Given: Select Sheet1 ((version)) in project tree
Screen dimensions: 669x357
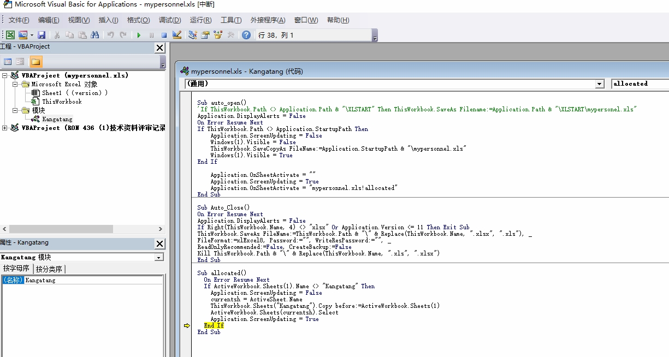Looking at the screenshot, I should pos(75,93).
